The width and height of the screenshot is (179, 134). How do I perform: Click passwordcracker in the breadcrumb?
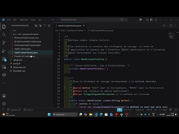pos(76,30)
